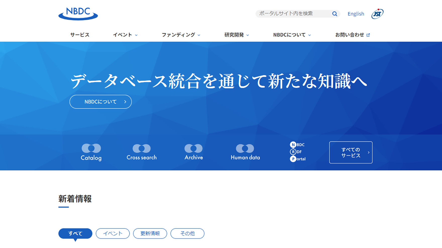The height and width of the screenshot is (248, 442).
Task: Click the すべてのサービス button
Action: pos(351,152)
